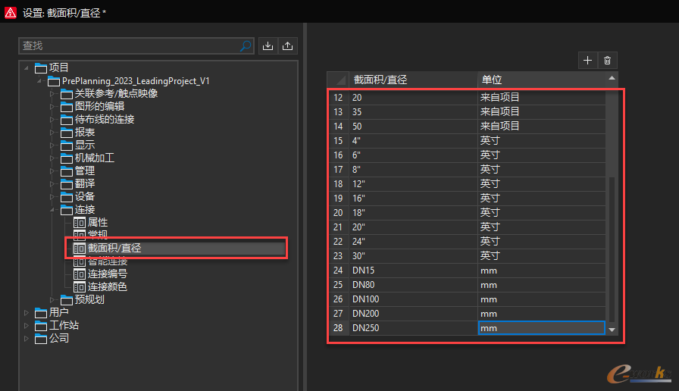679x391 pixels.
Task: Open the 属性 settings item
Action: tap(98, 223)
